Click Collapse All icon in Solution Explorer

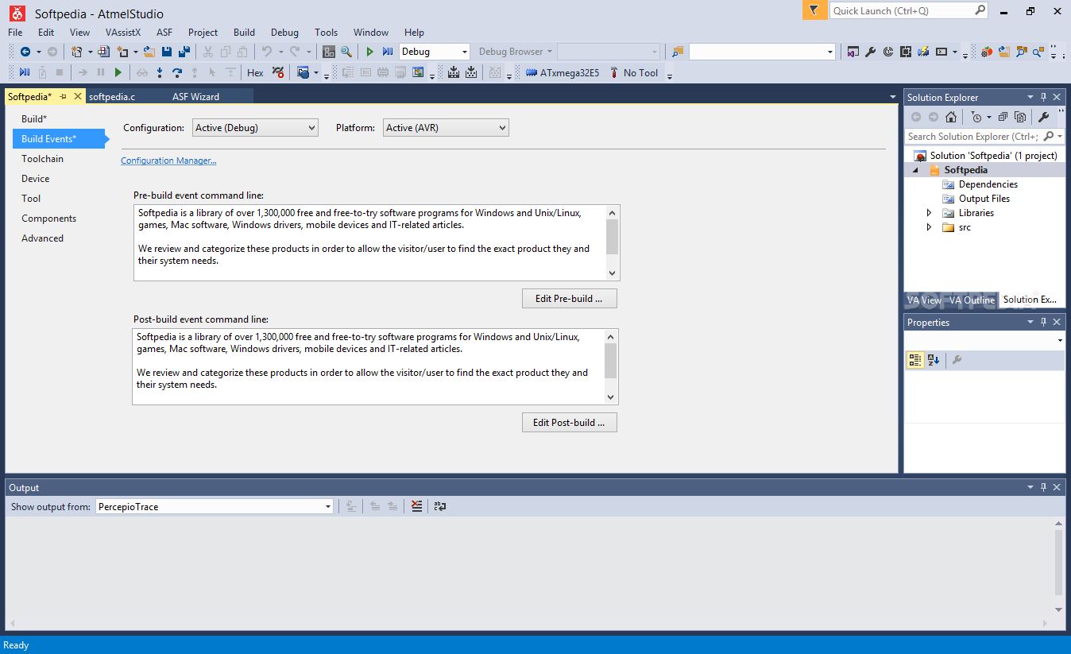1003,117
